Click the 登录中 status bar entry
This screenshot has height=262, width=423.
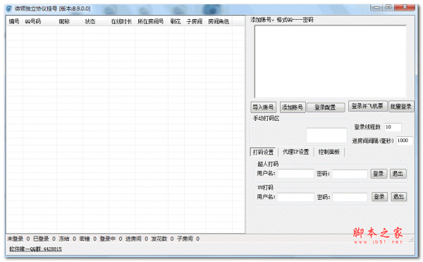coord(111,239)
